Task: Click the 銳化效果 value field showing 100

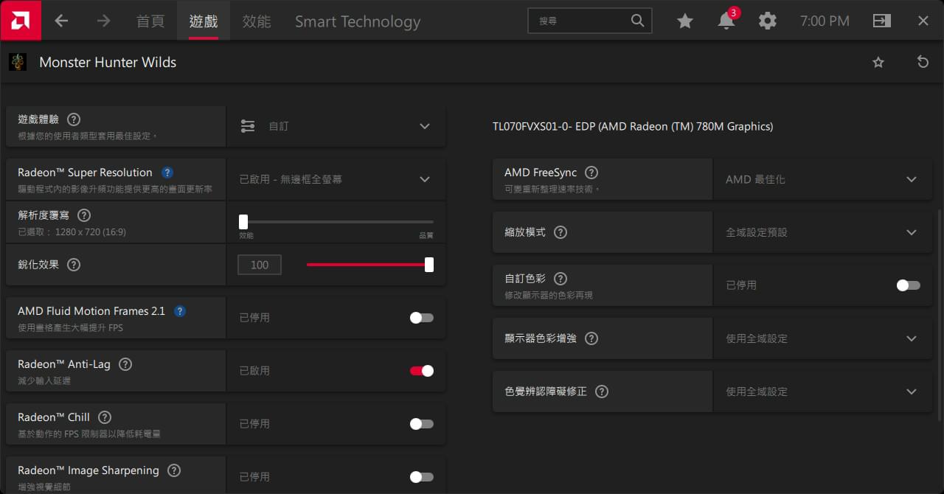Action: click(260, 265)
